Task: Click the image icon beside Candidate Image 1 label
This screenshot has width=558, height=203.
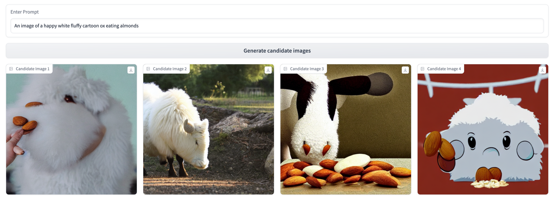Action: 11,69
